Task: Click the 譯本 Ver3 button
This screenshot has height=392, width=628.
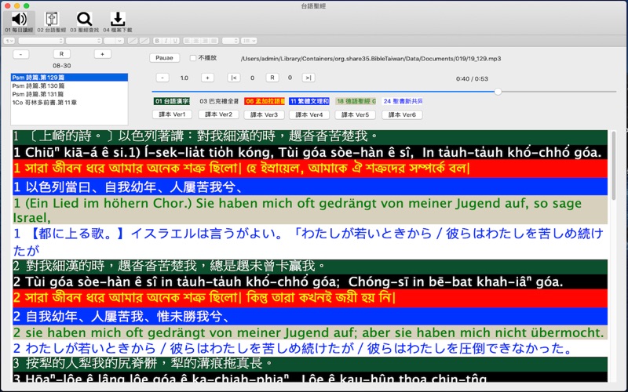Action: (x=260, y=114)
